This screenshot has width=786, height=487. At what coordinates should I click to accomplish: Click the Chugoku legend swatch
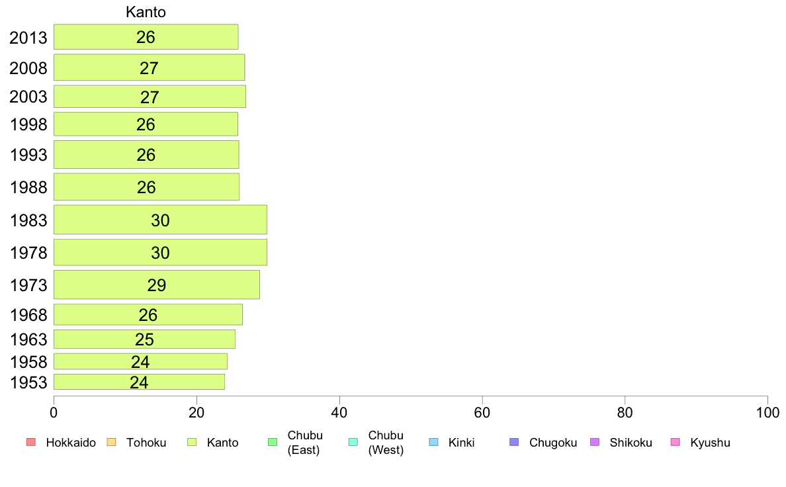(514, 442)
